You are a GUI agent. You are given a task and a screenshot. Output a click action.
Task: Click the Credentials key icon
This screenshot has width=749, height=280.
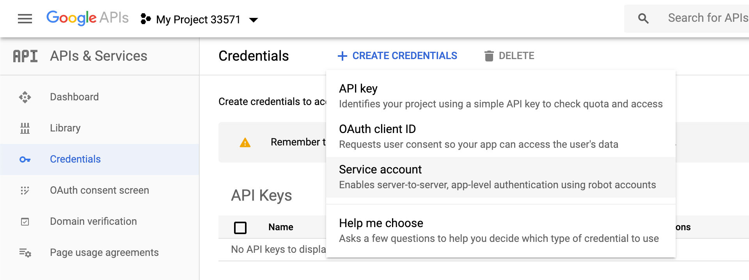coord(25,159)
